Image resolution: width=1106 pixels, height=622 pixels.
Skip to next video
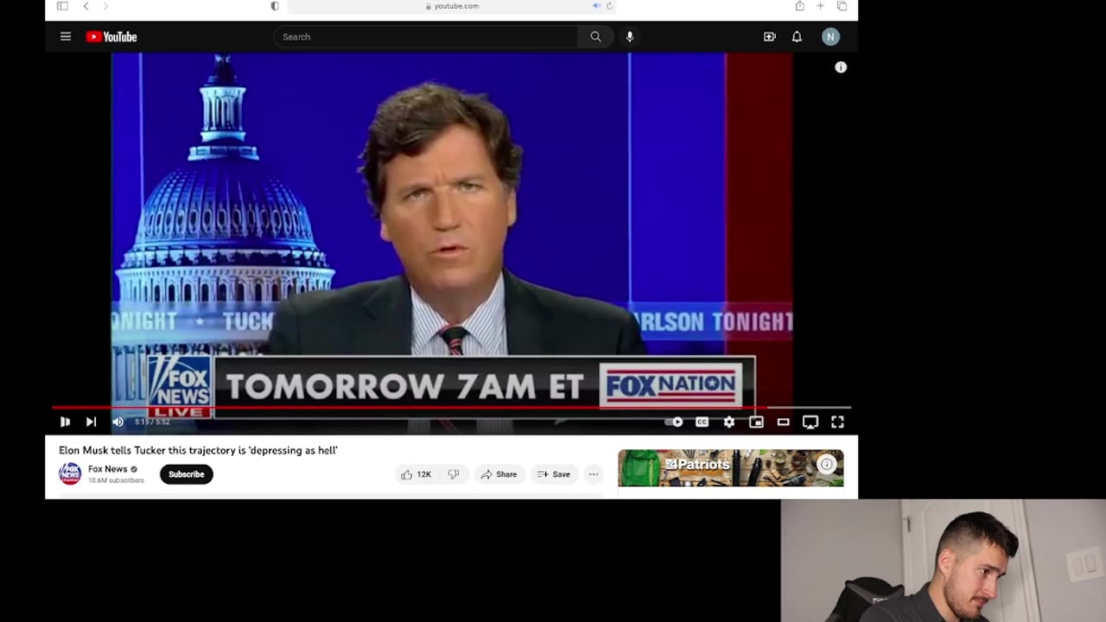coord(91,422)
